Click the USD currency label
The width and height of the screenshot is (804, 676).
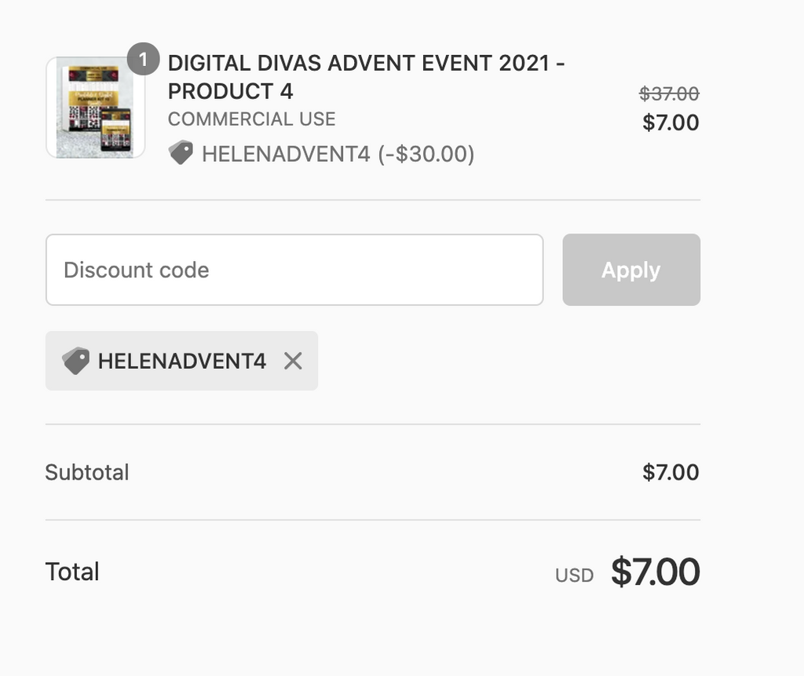tap(574, 575)
